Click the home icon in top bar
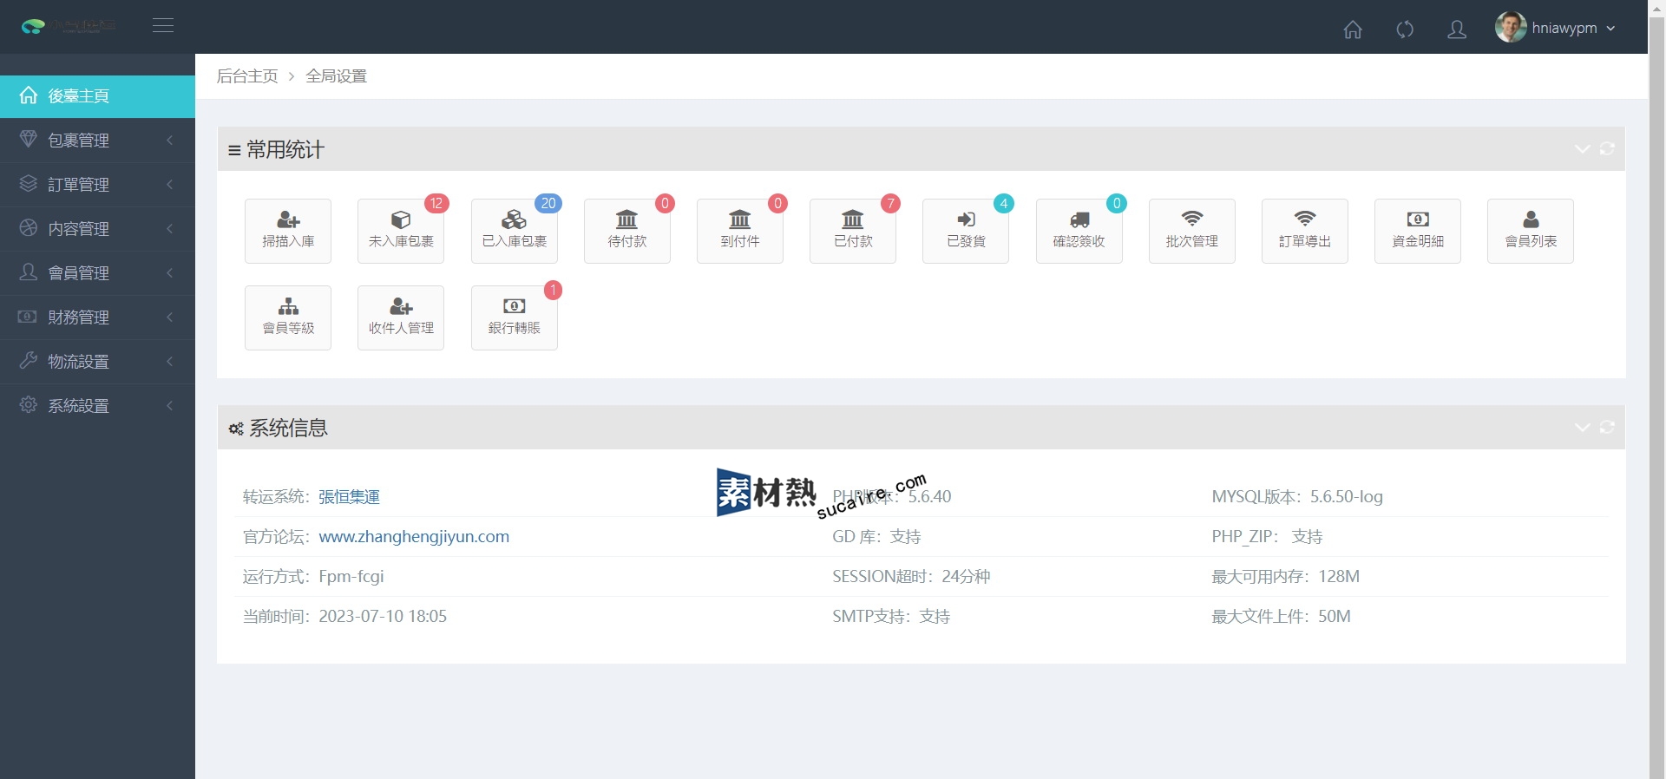The height and width of the screenshot is (779, 1666). (1353, 29)
